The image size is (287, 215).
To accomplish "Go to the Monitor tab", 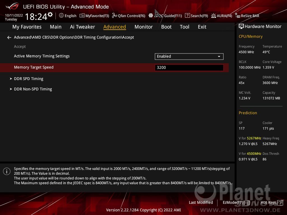I will (x=143, y=27).
